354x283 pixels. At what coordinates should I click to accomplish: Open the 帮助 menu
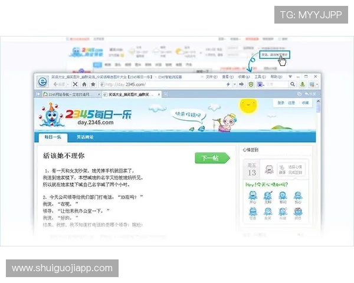click(276, 77)
